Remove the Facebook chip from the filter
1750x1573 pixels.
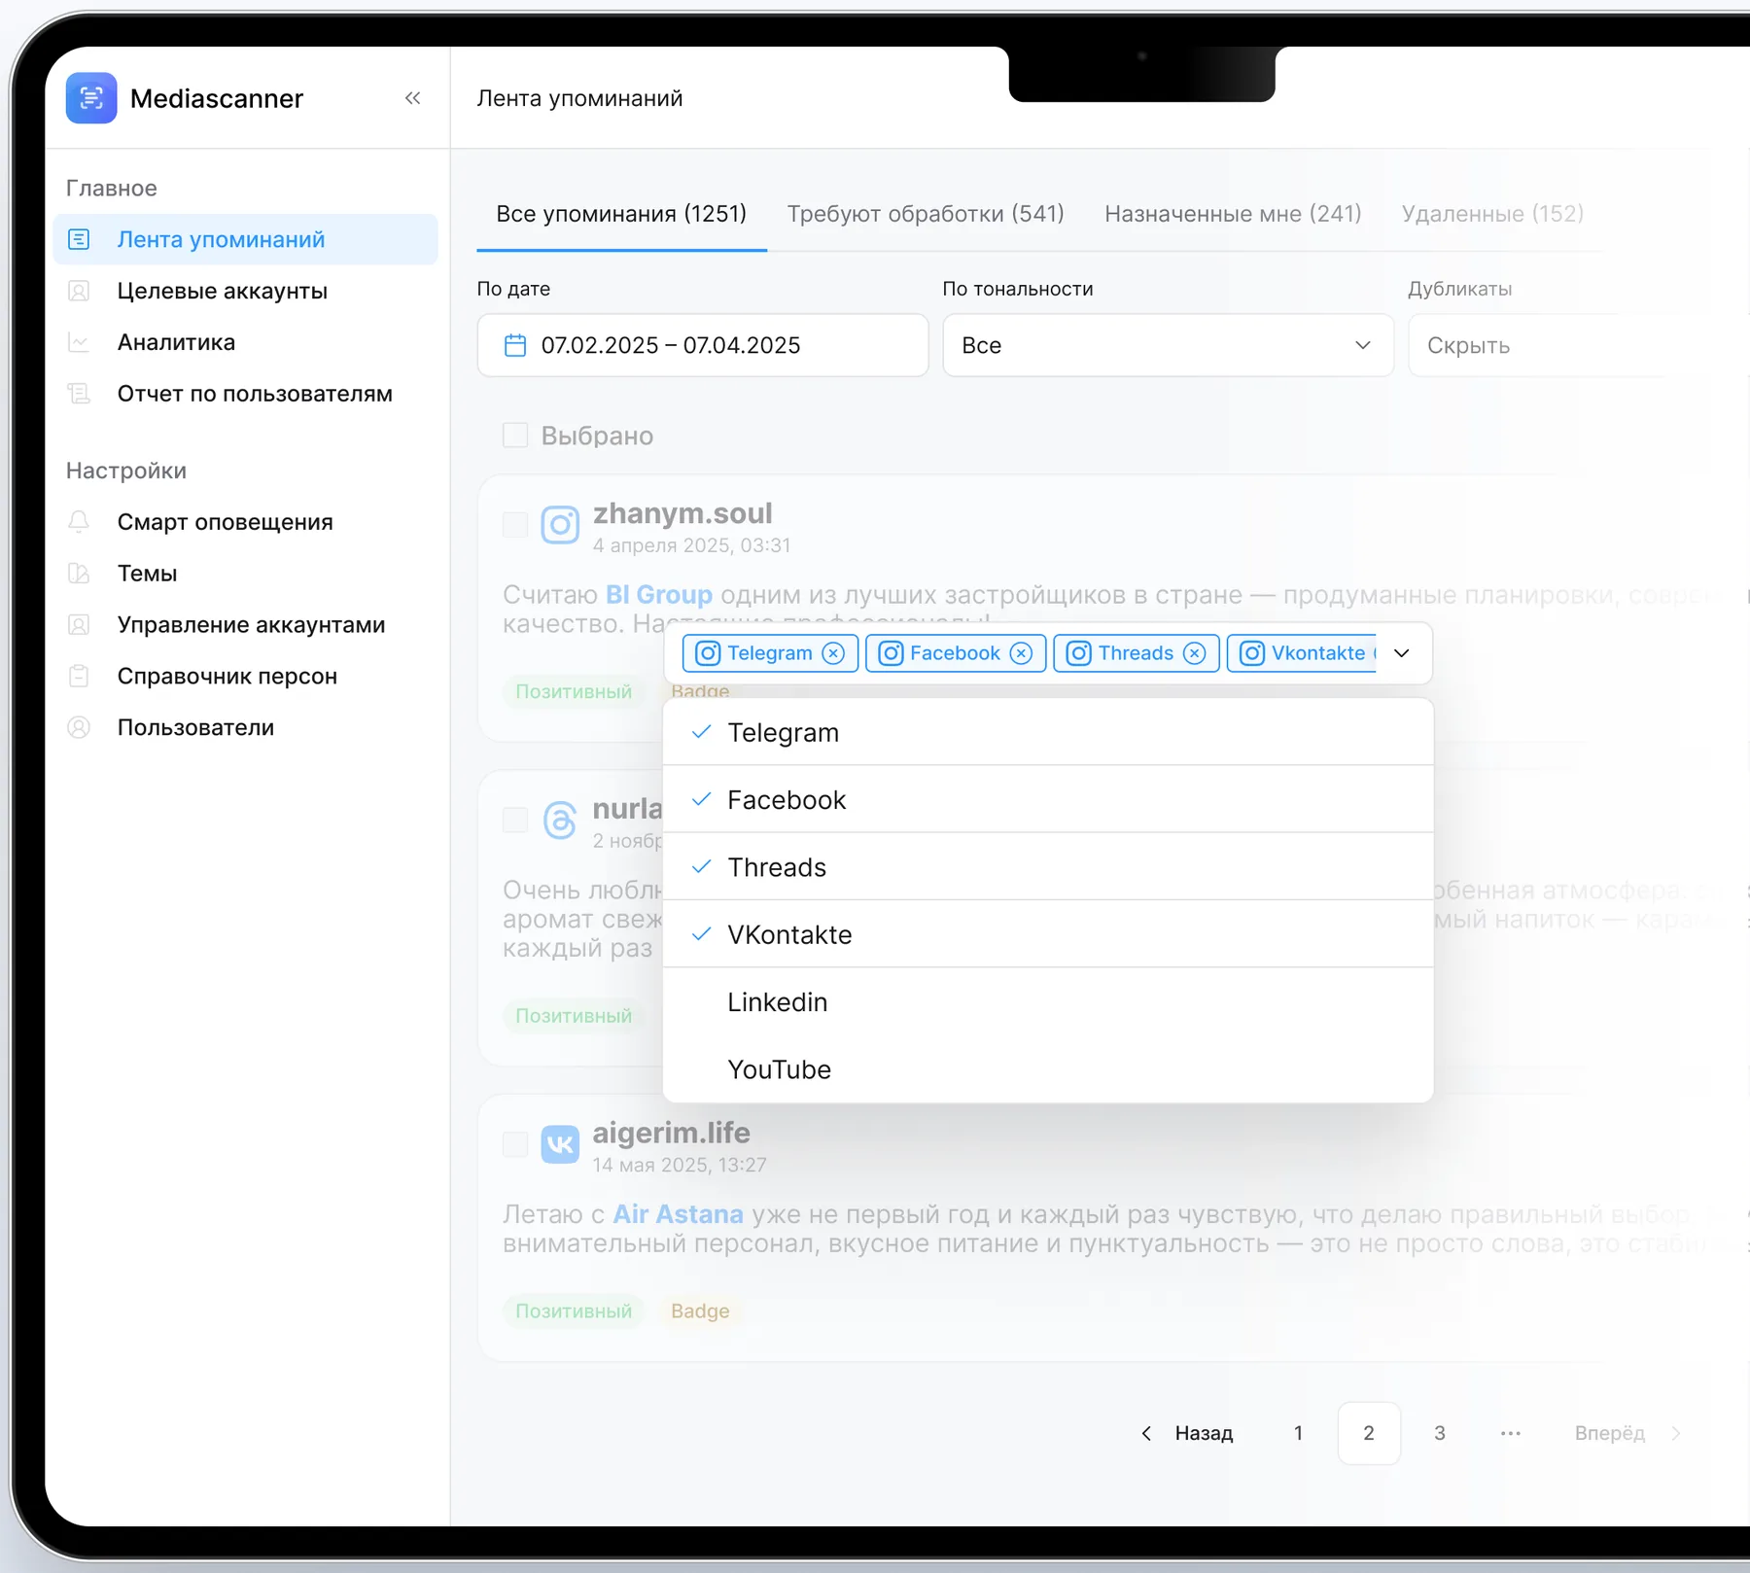1021,653
